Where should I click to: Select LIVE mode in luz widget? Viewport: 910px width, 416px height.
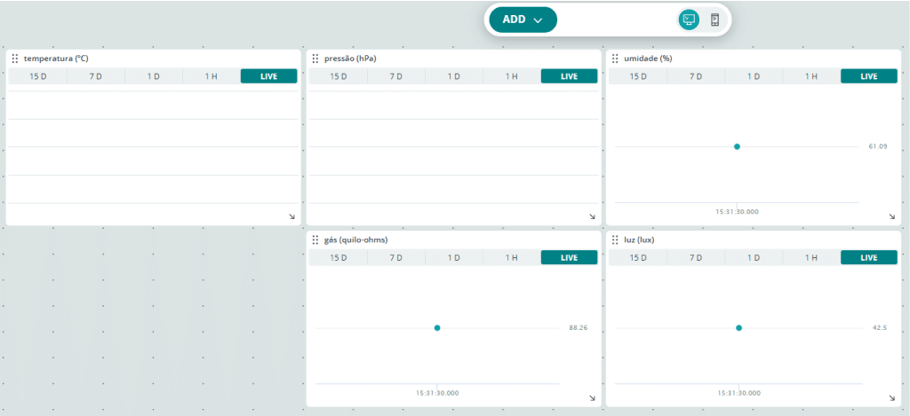pos(869,258)
